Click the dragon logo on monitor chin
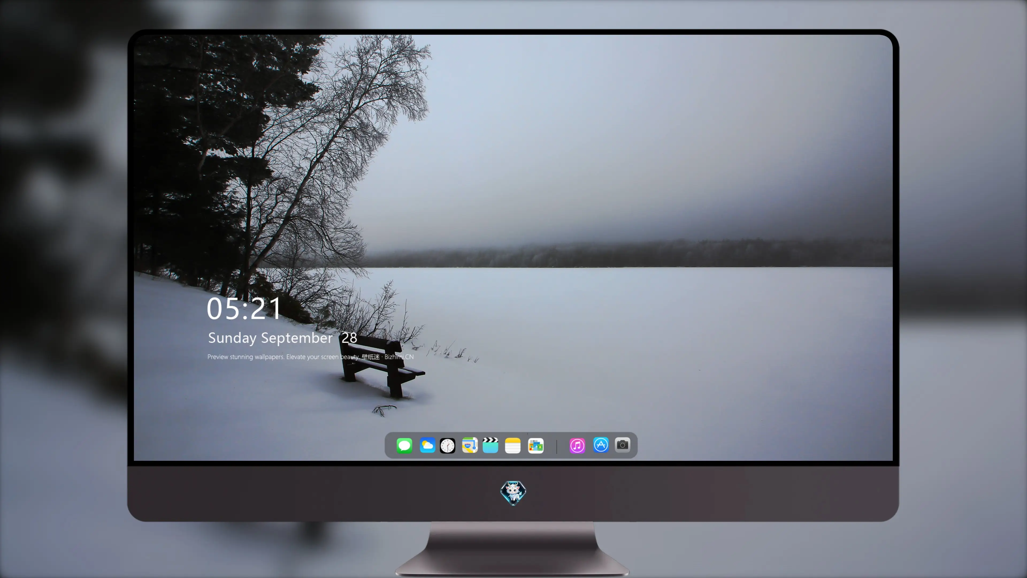Viewport: 1027px width, 578px height. (513, 493)
